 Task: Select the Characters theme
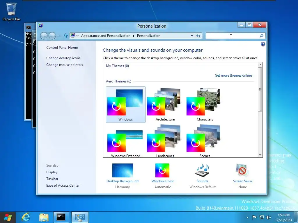[x=205, y=105]
